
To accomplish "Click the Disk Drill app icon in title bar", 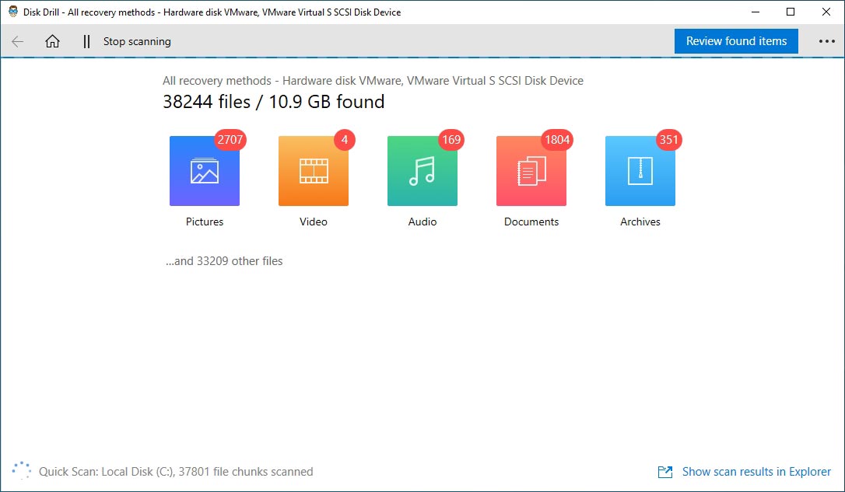I will [13, 12].
